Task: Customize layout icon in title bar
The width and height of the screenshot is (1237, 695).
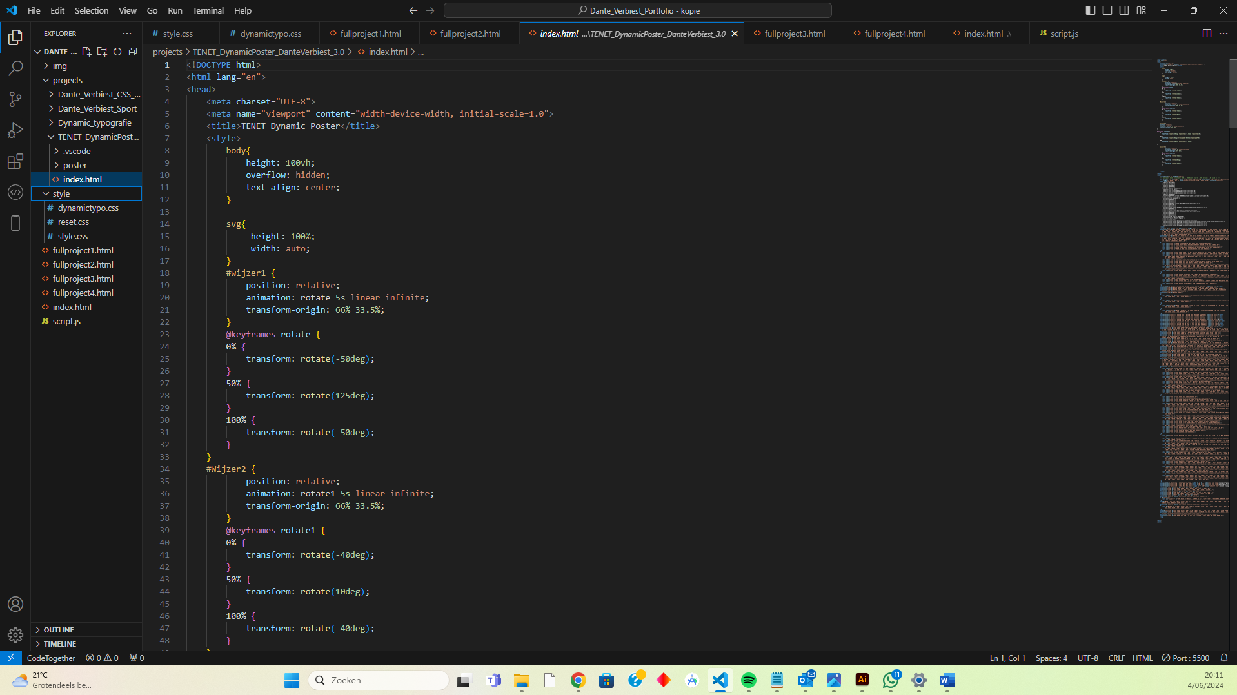Action: tap(1141, 10)
